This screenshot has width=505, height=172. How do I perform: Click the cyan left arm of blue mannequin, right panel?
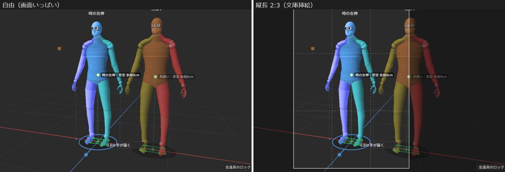click(366, 60)
